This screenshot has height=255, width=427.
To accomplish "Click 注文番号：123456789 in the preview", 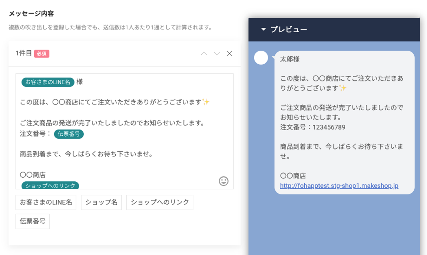I will 312,127.
